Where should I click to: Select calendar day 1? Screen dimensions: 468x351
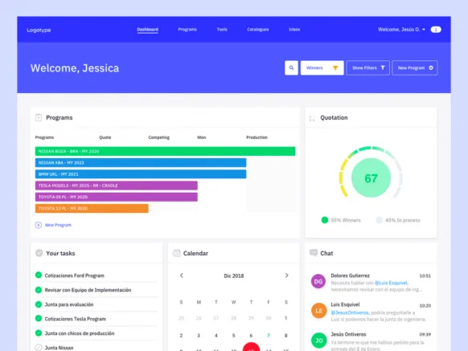pos(286,318)
